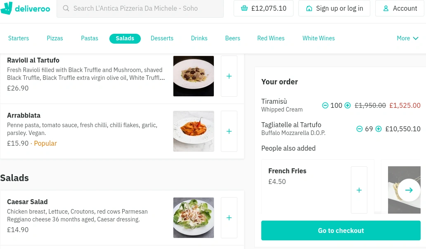Add Arrabbiata pasta to basket
426x249 pixels.
click(229, 131)
